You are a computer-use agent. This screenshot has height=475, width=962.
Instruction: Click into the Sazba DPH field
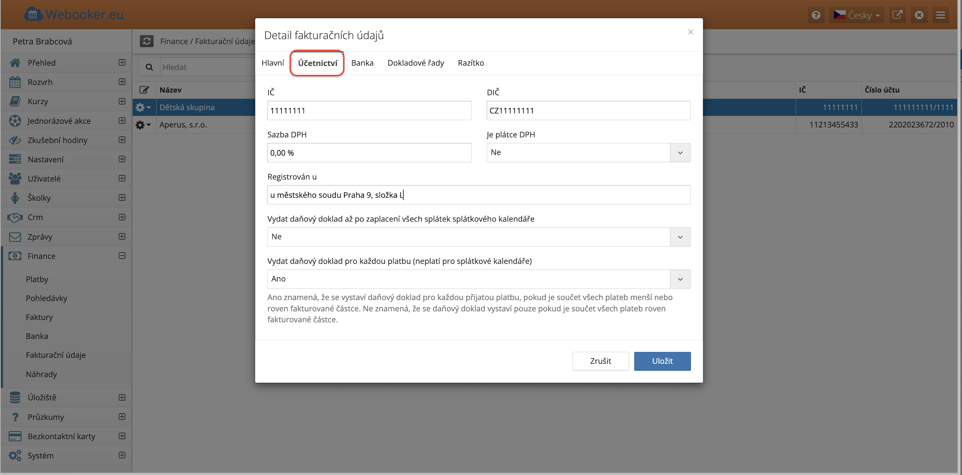(369, 153)
